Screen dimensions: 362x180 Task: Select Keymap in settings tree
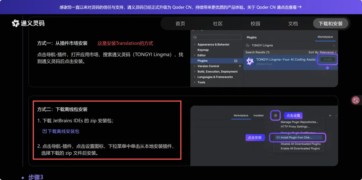point(203,50)
